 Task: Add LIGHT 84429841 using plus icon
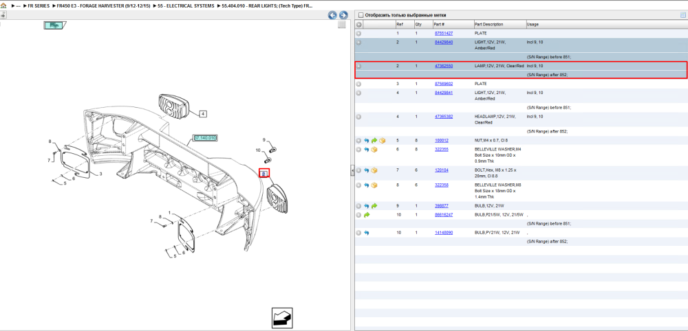358,93
